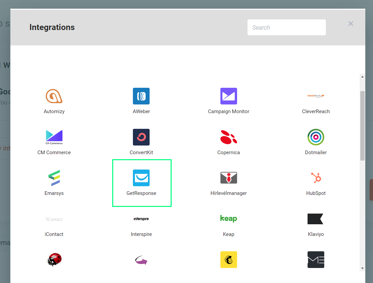
Task: Click the Campaign Monitor label
Action: (x=229, y=111)
